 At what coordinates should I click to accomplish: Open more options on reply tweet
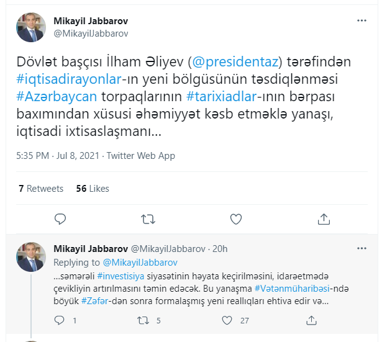362,248
